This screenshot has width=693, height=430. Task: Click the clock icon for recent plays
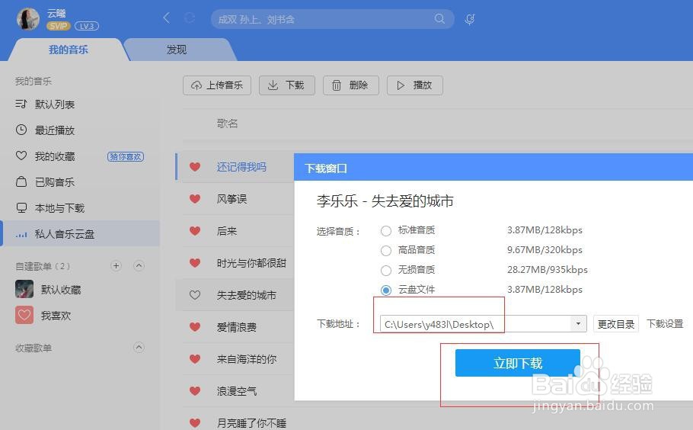pos(21,130)
